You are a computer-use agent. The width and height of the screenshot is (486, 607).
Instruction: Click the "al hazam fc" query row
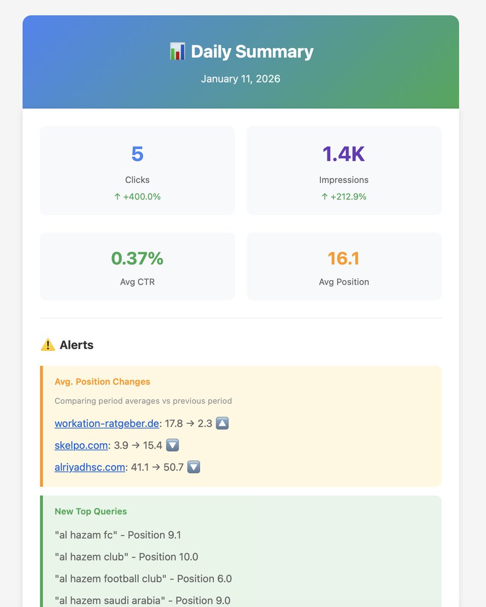coord(117,535)
